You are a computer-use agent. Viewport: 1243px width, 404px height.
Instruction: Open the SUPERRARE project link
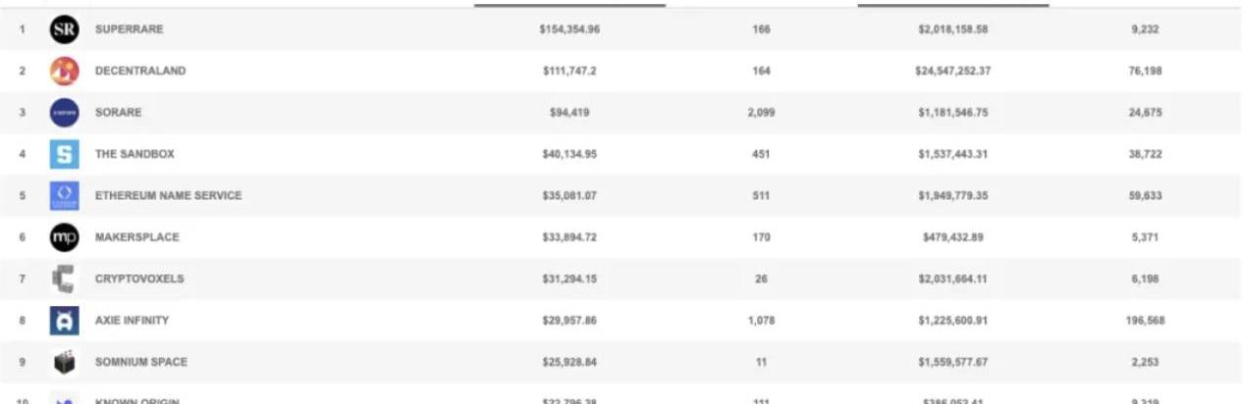point(130,29)
